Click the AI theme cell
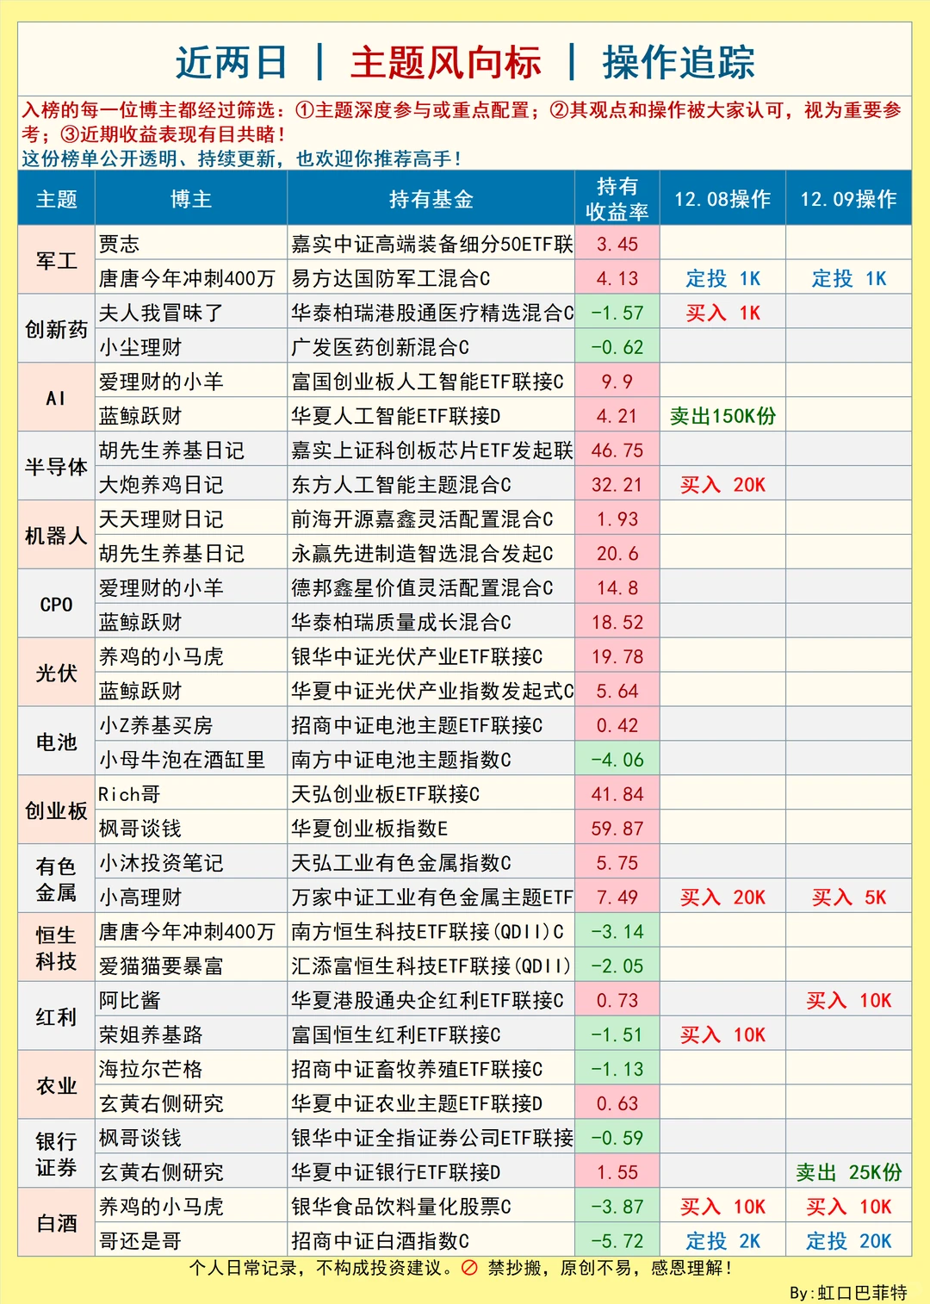Image resolution: width=930 pixels, height=1304 pixels. click(x=55, y=397)
